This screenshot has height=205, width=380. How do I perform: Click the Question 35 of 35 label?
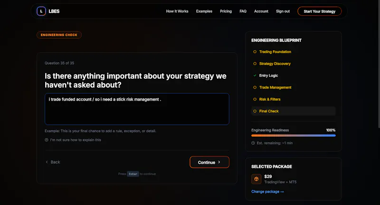click(59, 63)
